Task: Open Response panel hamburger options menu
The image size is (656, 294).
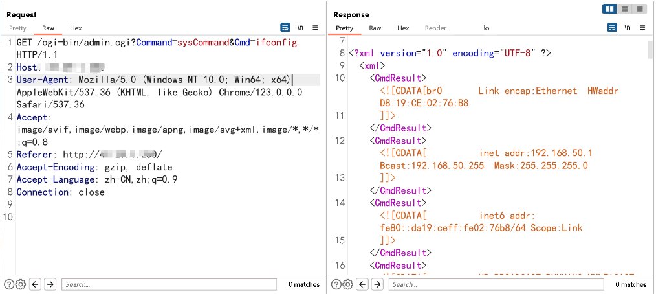Action: tap(642, 28)
